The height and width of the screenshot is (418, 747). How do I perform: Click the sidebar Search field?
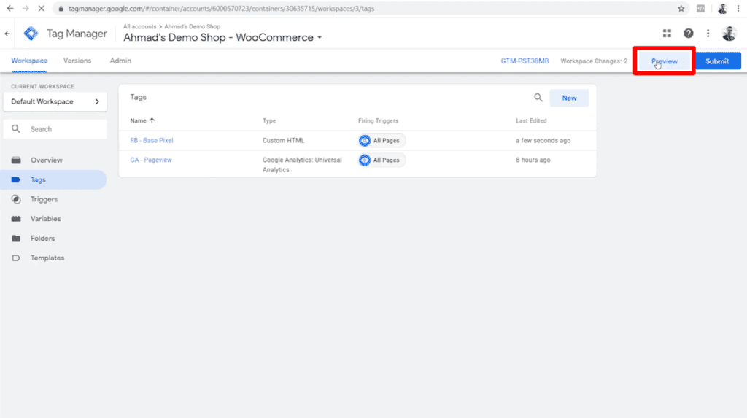[x=55, y=129]
